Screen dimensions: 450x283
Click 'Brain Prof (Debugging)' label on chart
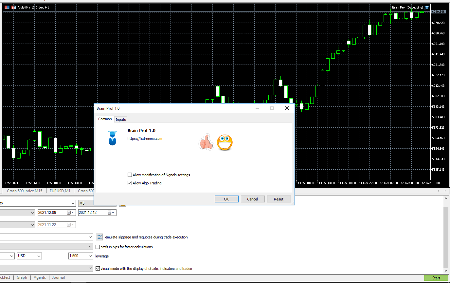tap(407, 7)
